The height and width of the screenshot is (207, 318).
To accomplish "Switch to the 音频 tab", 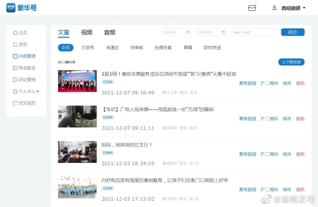I will click(110, 32).
